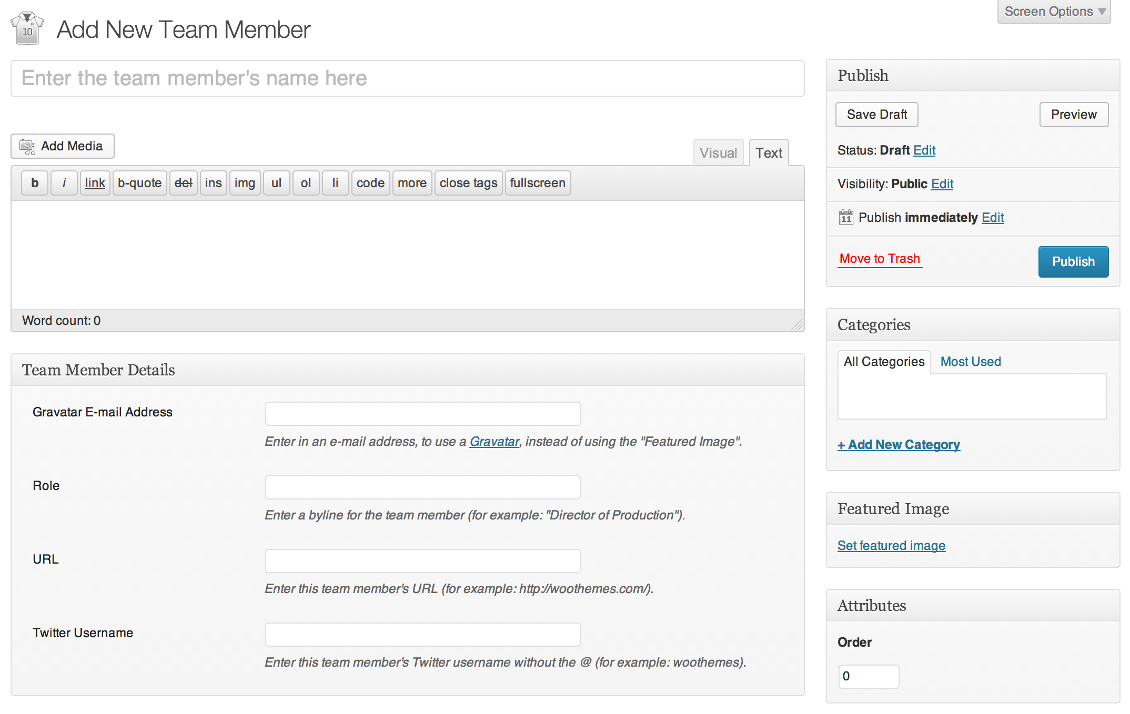Open the Set featured image link
Image resolution: width=1130 pixels, height=714 pixels.
(891, 546)
